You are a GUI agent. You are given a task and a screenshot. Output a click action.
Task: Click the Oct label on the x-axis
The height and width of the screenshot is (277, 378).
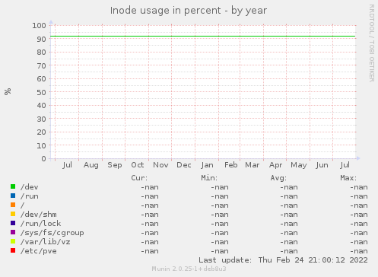(x=138, y=165)
